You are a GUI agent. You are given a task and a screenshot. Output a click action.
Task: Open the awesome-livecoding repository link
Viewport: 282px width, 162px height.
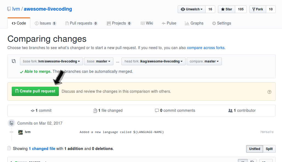click(x=48, y=9)
